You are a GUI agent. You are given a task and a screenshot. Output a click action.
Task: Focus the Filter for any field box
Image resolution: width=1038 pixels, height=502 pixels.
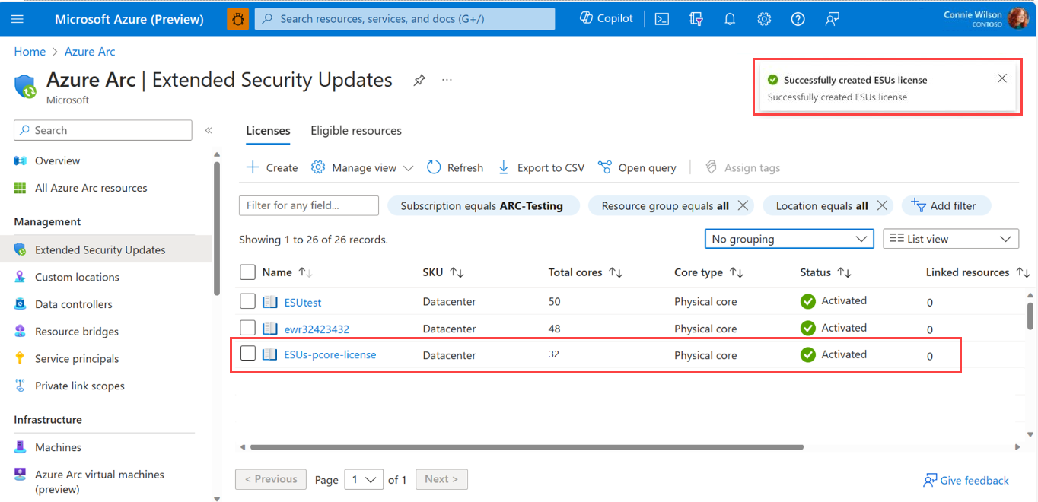(x=309, y=205)
